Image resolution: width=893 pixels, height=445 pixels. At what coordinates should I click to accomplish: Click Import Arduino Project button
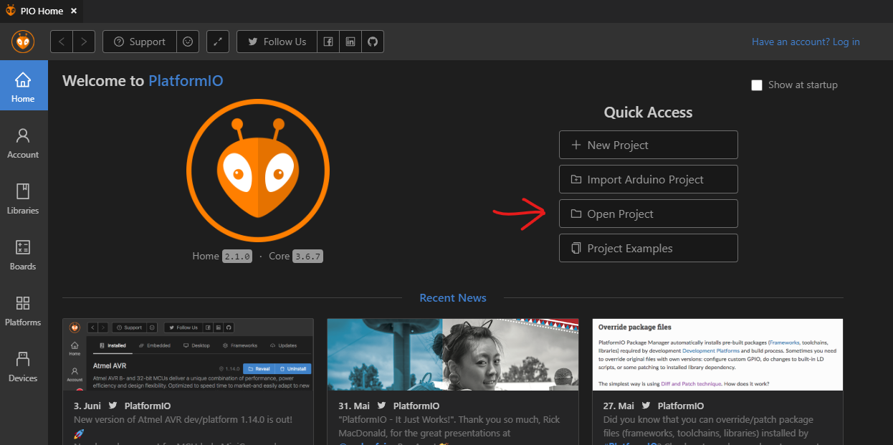[x=649, y=179]
